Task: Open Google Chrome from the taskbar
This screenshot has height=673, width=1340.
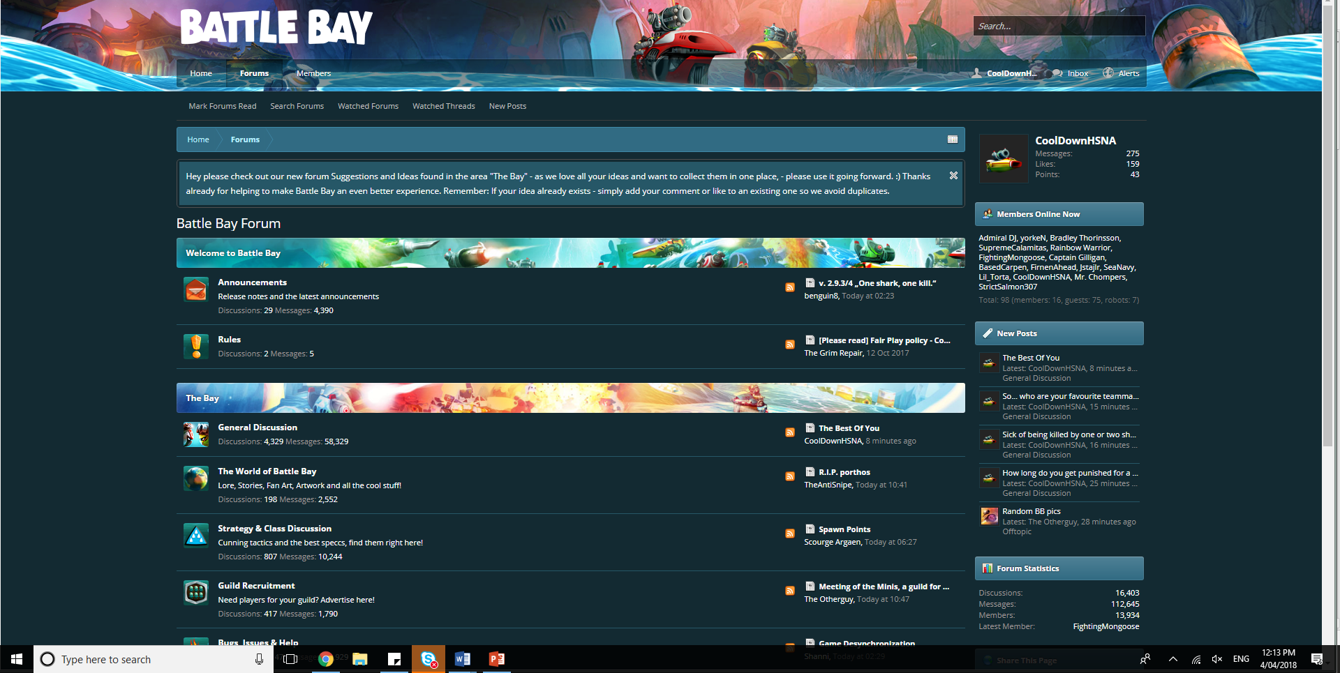Action: click(326, 659)
